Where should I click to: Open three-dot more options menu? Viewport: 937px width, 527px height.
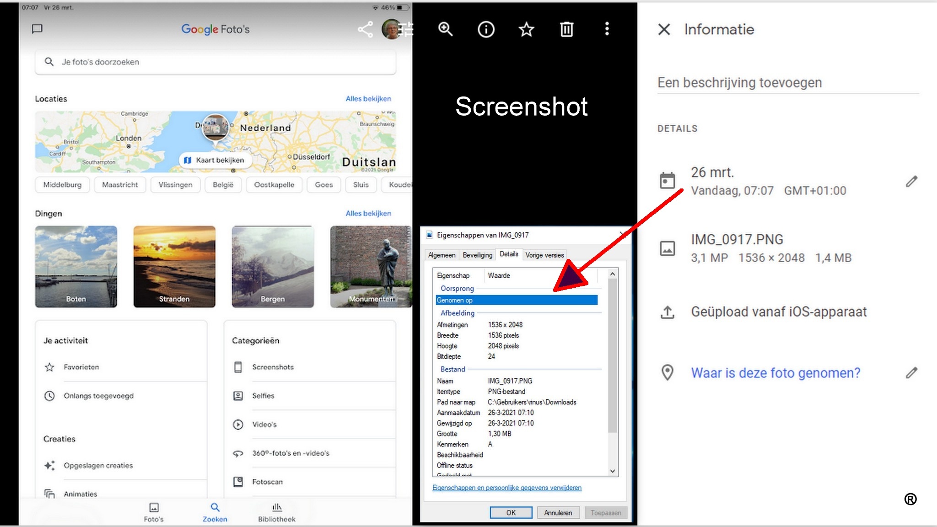[607, 29]
